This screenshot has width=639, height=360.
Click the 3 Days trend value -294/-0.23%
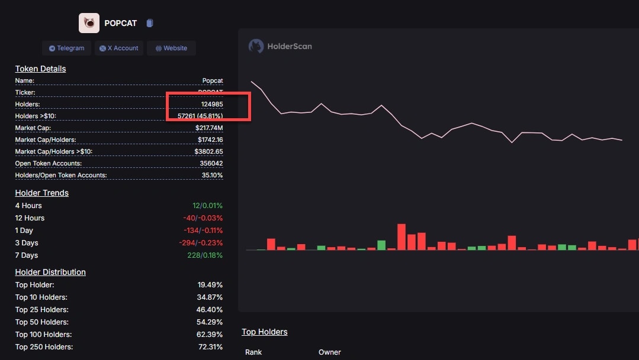coord(201,243)
